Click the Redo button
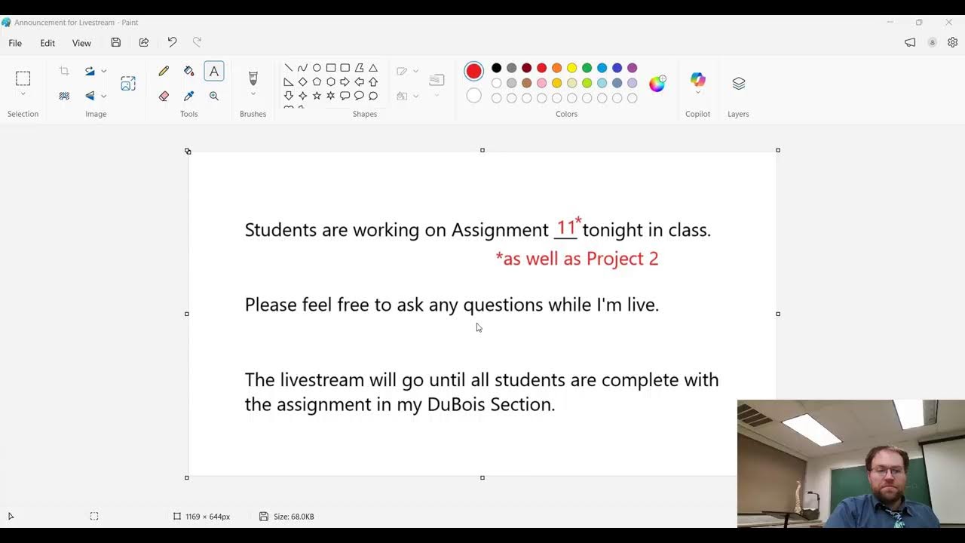The width and height of the screenshot is (965, 543). 198,42
